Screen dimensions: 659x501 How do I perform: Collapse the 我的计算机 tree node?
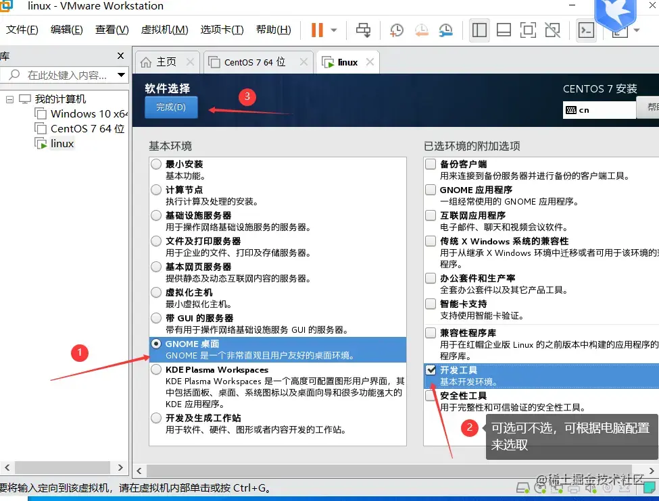tap(9, 99)
